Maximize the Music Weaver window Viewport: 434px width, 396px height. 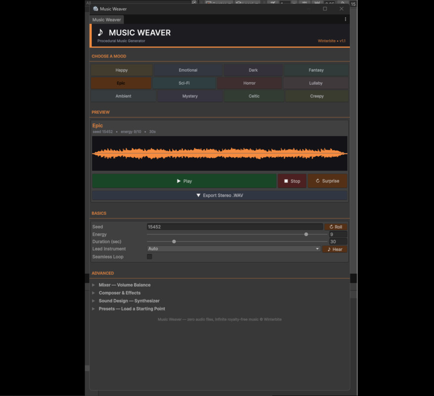(x=325, y=9)
